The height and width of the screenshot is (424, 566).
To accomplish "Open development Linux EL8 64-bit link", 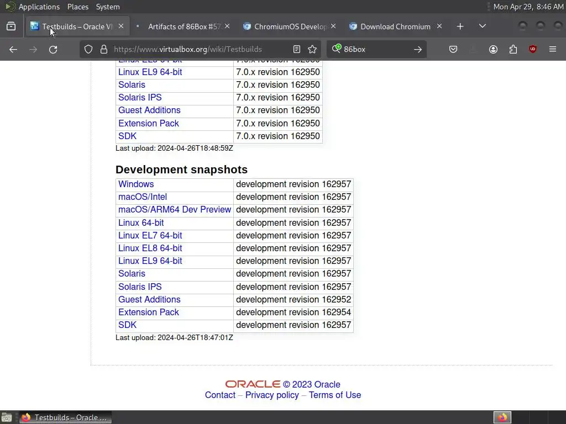I will 150,248.
